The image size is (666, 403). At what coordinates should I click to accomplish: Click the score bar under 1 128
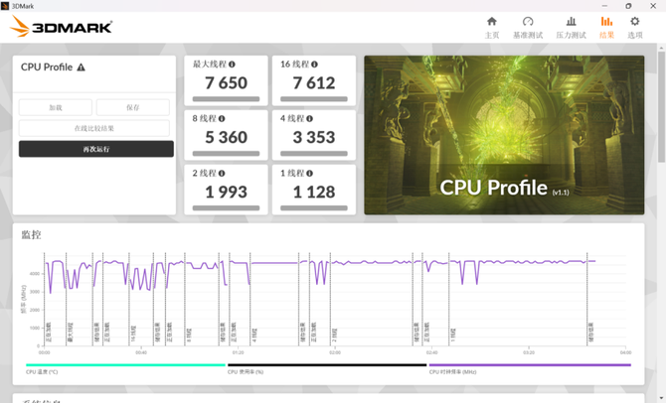click(x=314, y=207)
